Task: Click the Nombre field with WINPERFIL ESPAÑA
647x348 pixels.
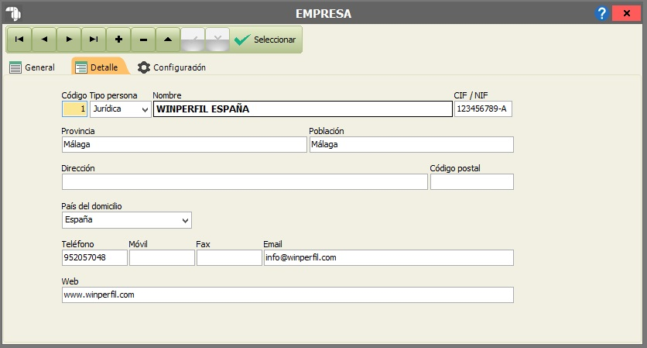Action: [x=303, y=109]
